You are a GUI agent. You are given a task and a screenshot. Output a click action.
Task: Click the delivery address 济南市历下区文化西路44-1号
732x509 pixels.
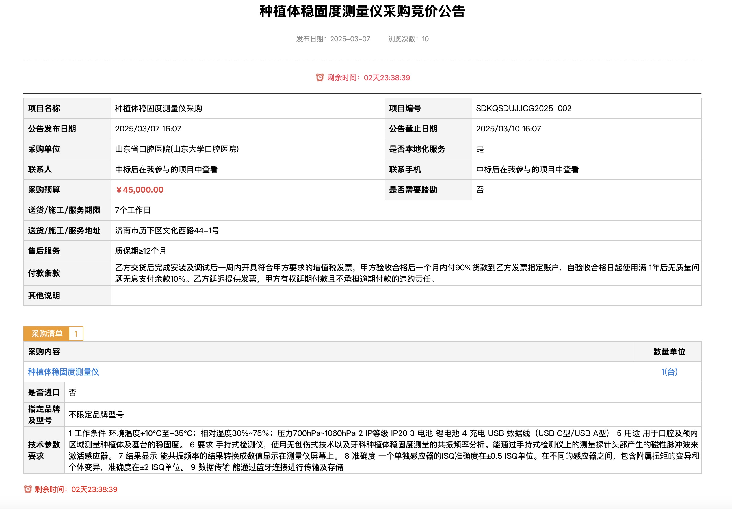point(167,230)
